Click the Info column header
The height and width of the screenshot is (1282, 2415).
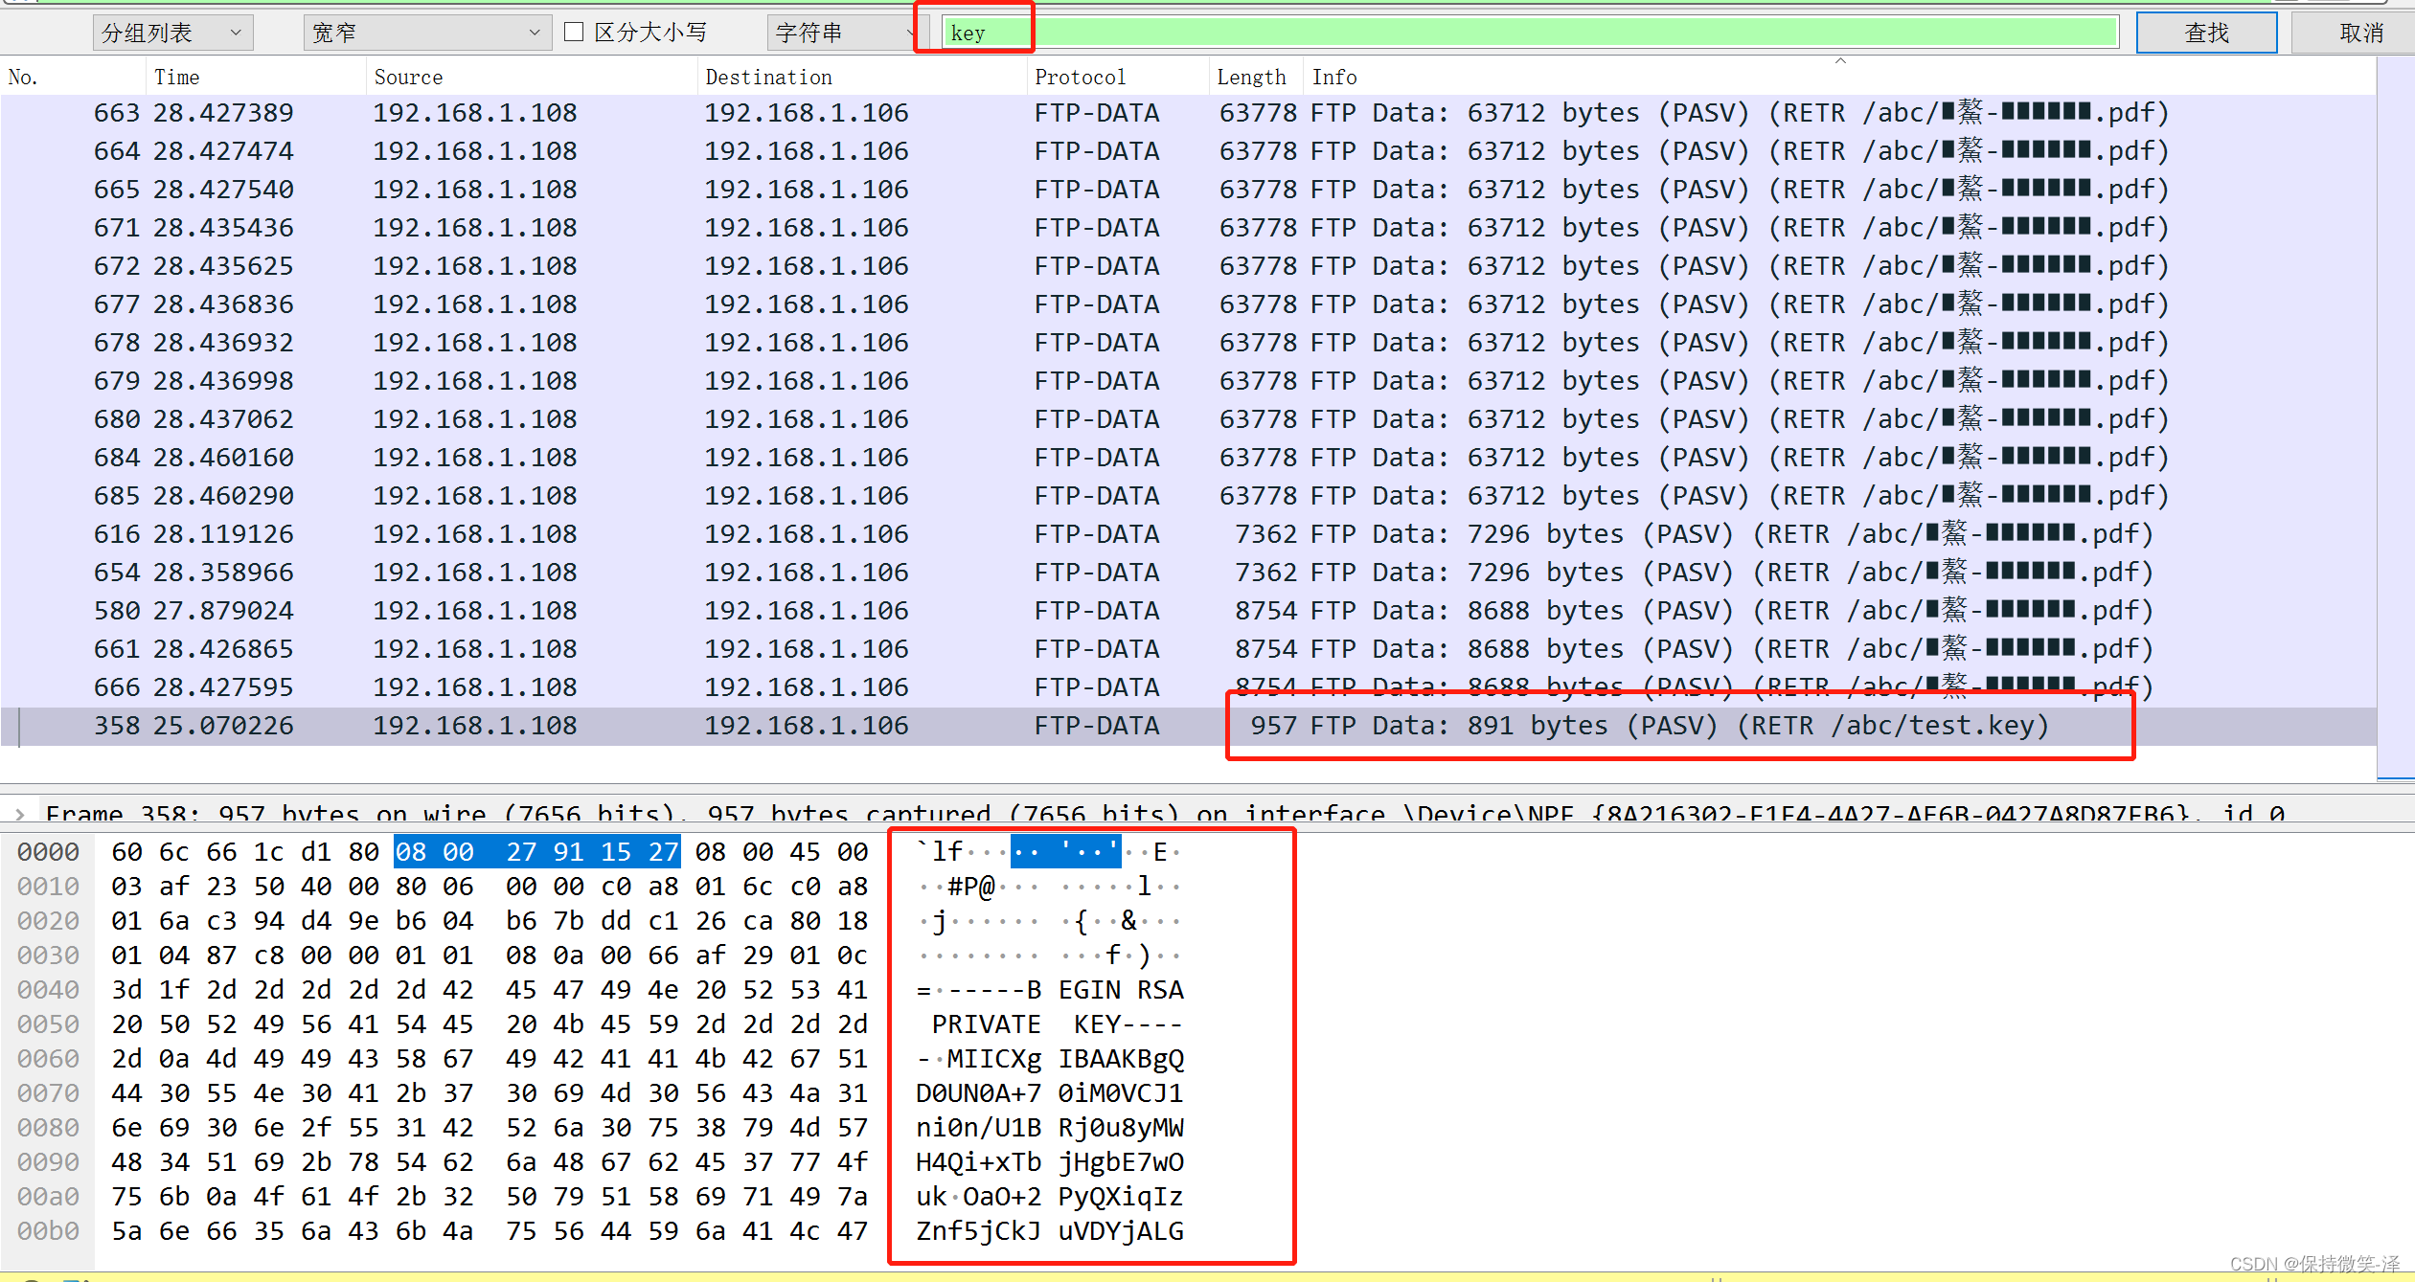coord(1334,77)
